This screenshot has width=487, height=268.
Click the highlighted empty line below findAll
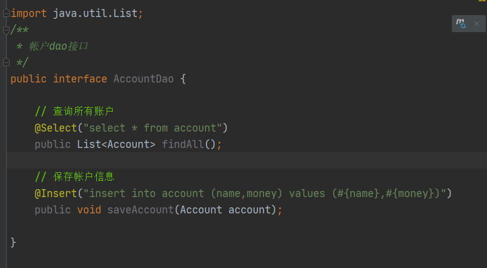[247, 161]
